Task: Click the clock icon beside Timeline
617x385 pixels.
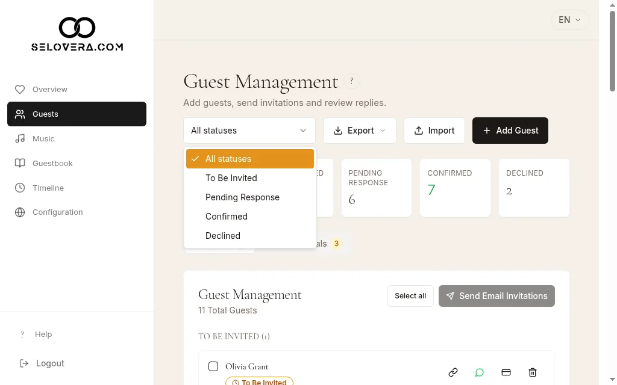Action: pos(20,188)
